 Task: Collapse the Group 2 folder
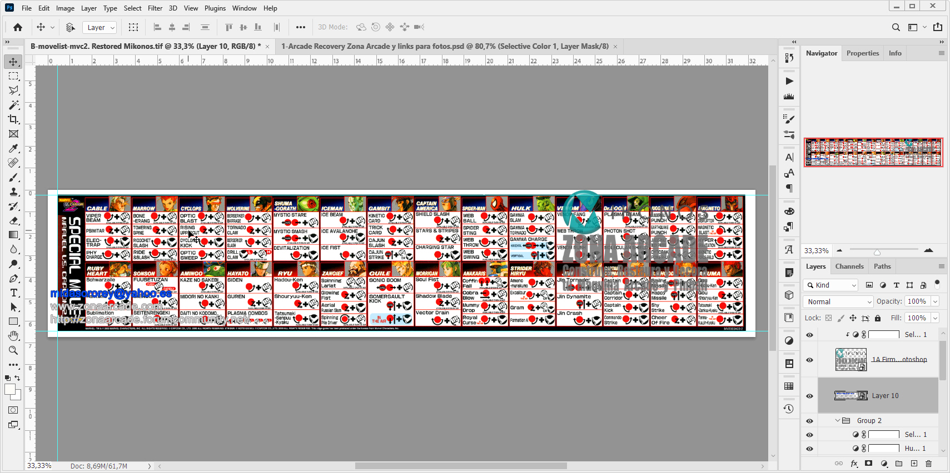(x=837, y=421)
